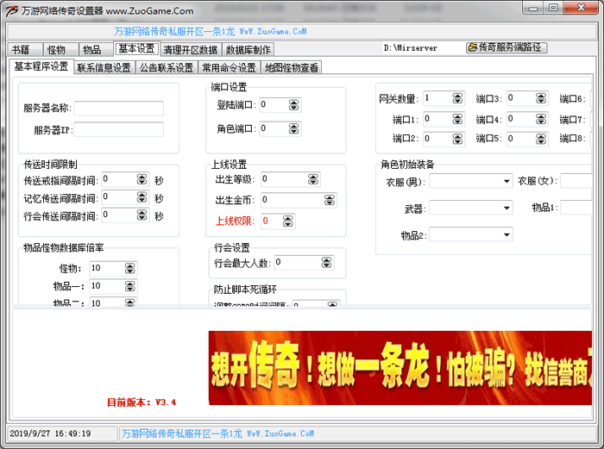Screen dimensions: 604x449
Task: Open the 地图怪物查看 sub-tab
Action: (292, 68)
